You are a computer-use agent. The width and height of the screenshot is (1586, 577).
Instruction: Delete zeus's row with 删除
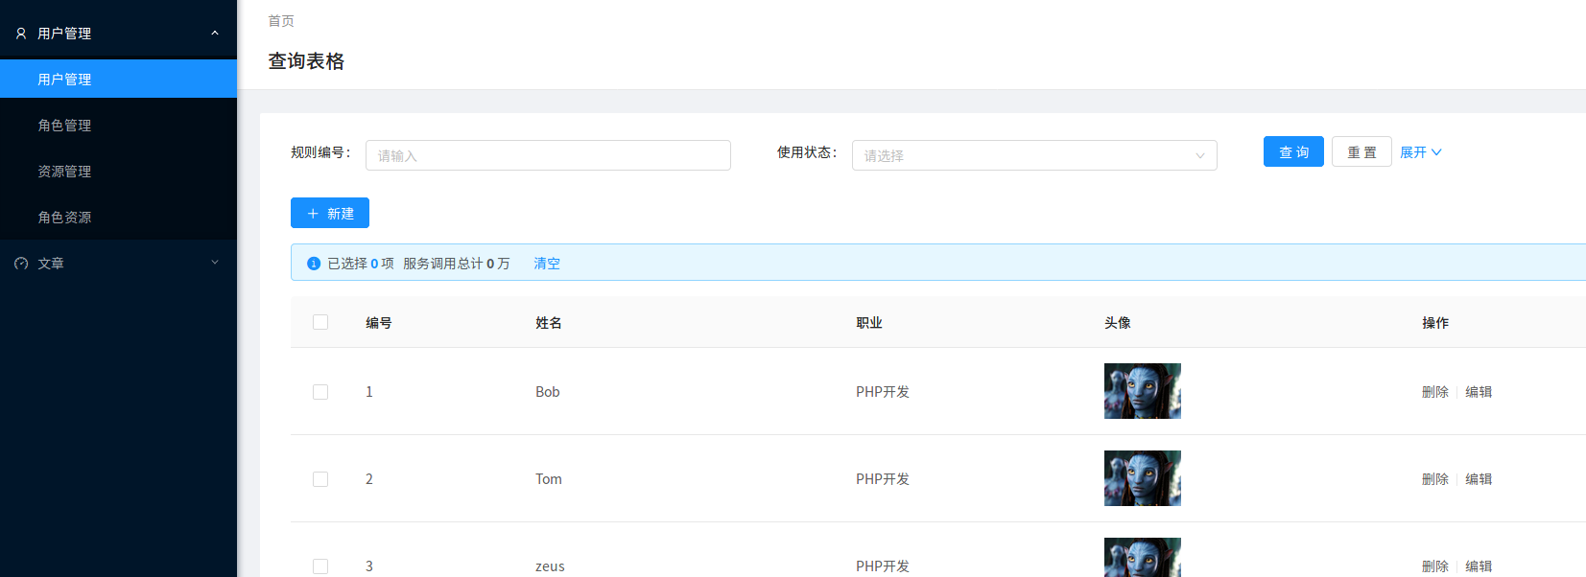1435,566
